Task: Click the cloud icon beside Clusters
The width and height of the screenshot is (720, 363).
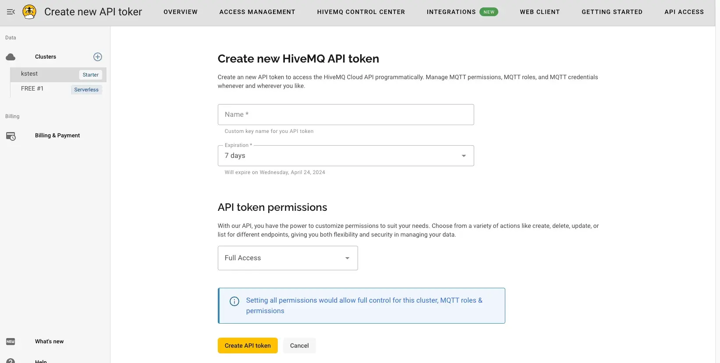Action: [11, 57]
